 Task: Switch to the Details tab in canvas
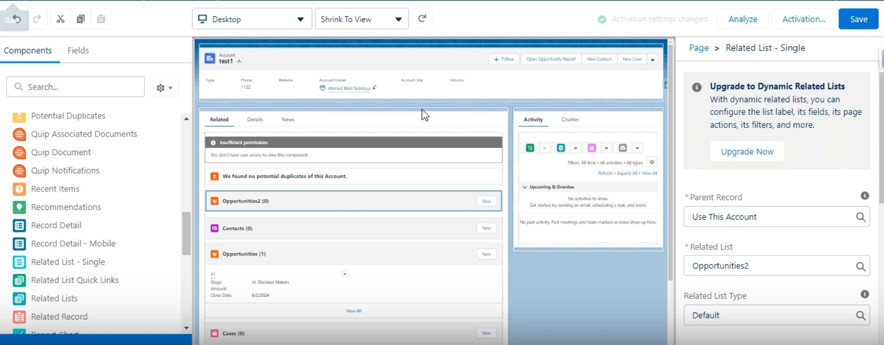pyautogui.click(x=255, y=120)
